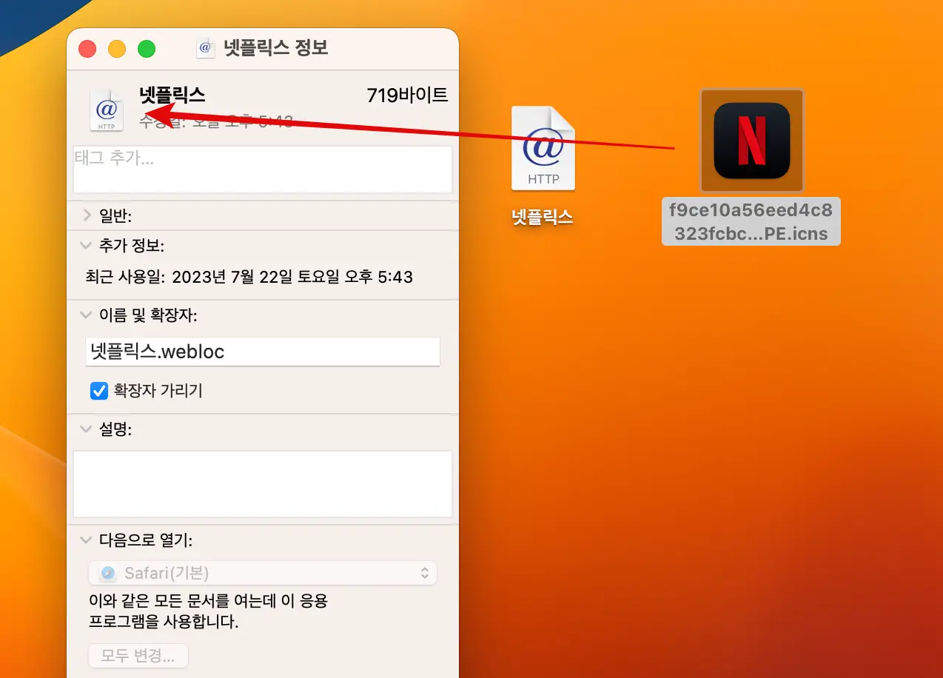This screenshot has width=943, height=678.
Task: Collapse the 설명 section
Action: point(87,429)
